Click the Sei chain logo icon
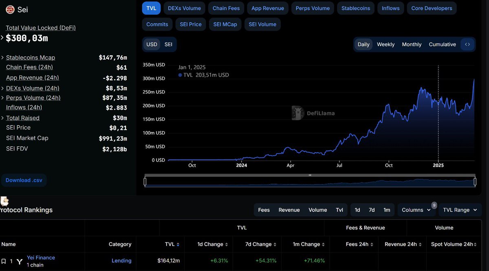Viewport: 489px width, 271px height. pos(10,9)
